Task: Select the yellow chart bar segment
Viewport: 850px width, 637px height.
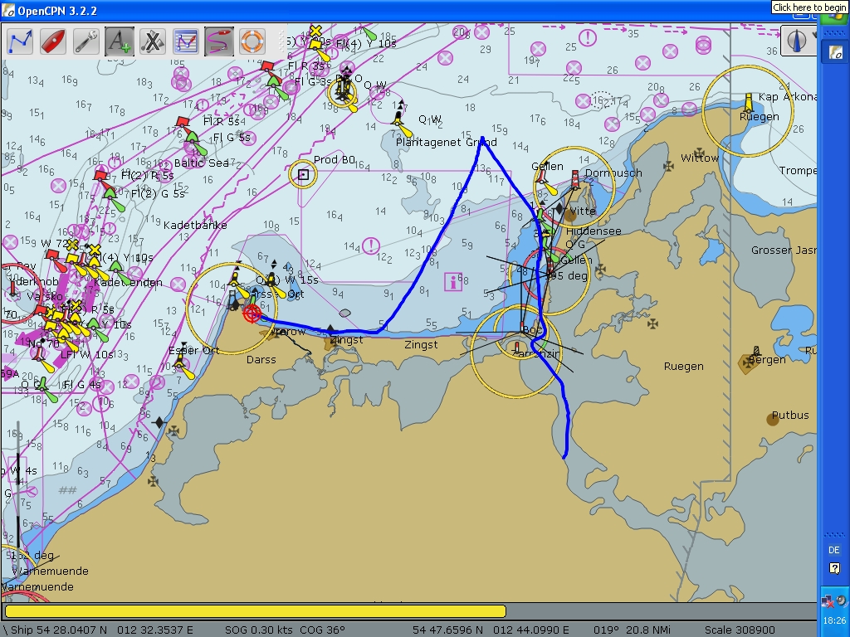Action: (x=256, y=611)
